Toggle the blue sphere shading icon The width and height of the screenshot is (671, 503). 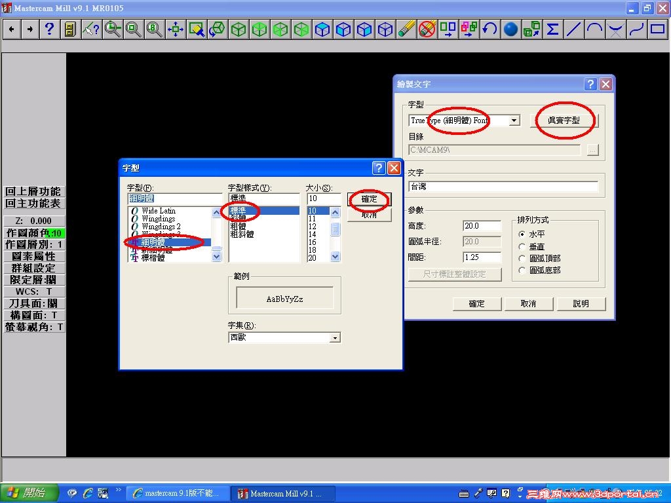click(511, 29)
